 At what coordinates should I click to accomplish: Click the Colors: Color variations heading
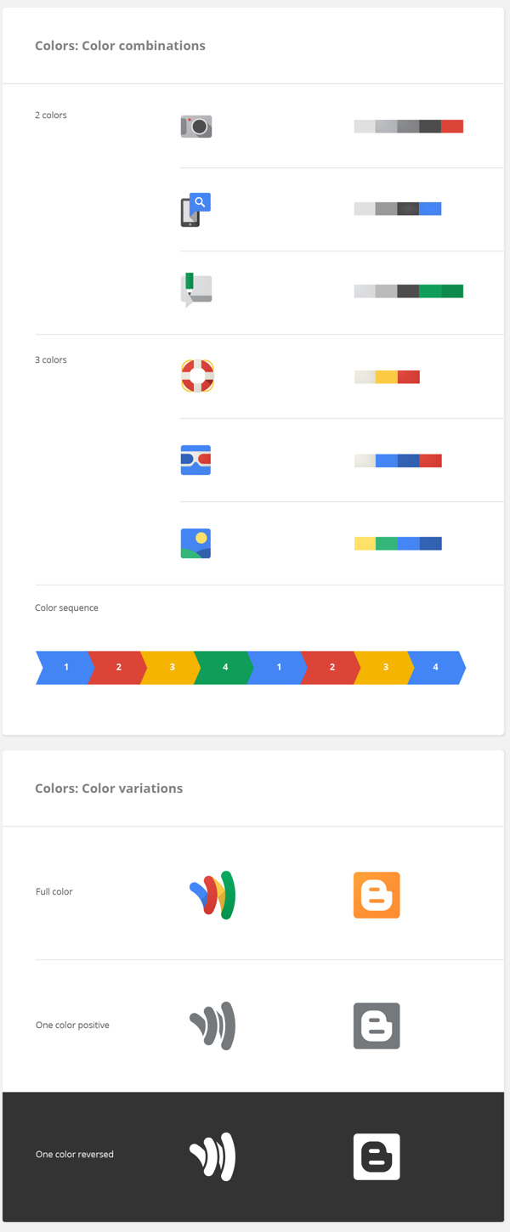click(x=109, y=788)
